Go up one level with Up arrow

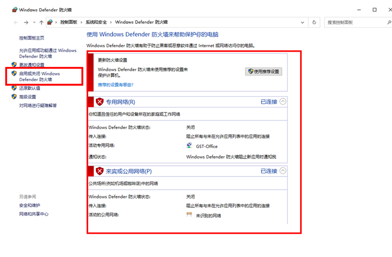point(41,22)
